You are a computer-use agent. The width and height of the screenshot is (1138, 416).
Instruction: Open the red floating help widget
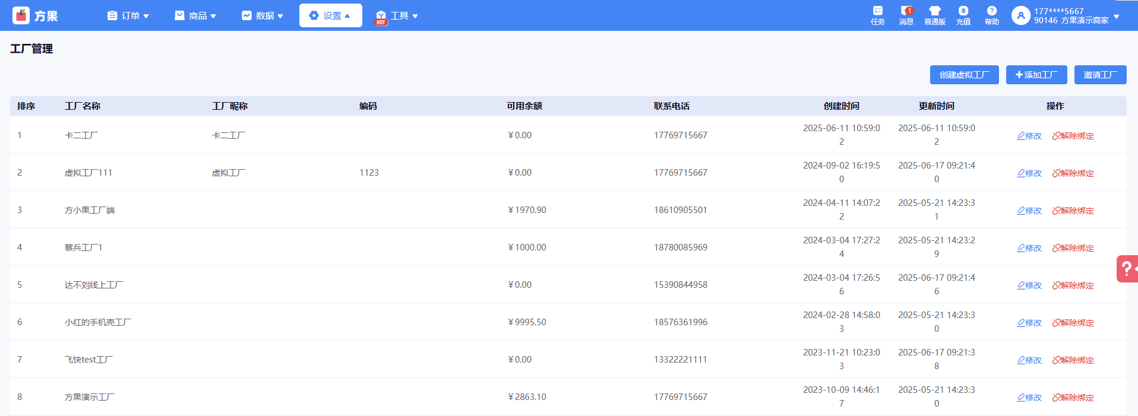coord(1127,269)
